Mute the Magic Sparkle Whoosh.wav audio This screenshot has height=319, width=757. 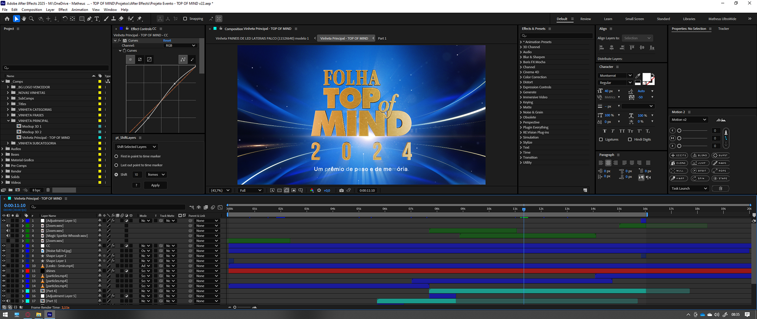point(8,236)
